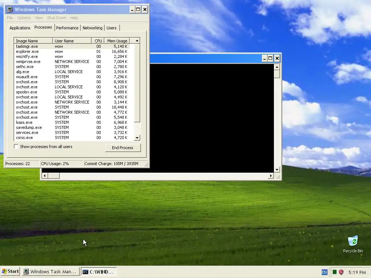Viewport: 371px width, 278px height.
Task: Click the Commit Charge status entry
Action: pos(113,164)
